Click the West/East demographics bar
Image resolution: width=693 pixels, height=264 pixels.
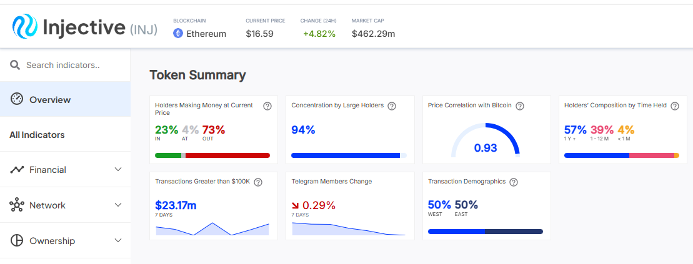[486, 232]
